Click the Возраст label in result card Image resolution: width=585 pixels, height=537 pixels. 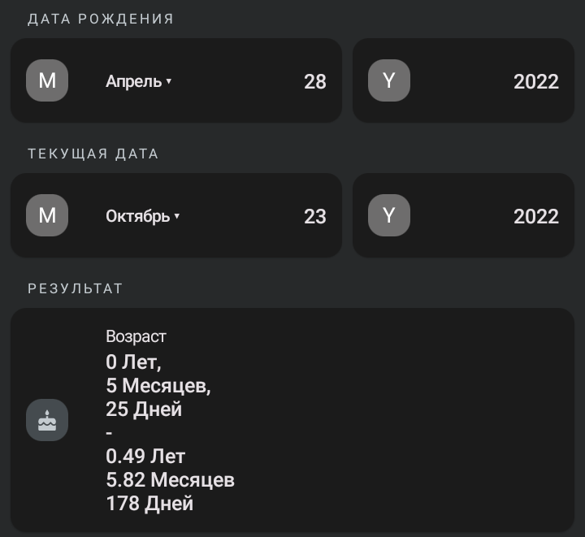click(136, 336)
